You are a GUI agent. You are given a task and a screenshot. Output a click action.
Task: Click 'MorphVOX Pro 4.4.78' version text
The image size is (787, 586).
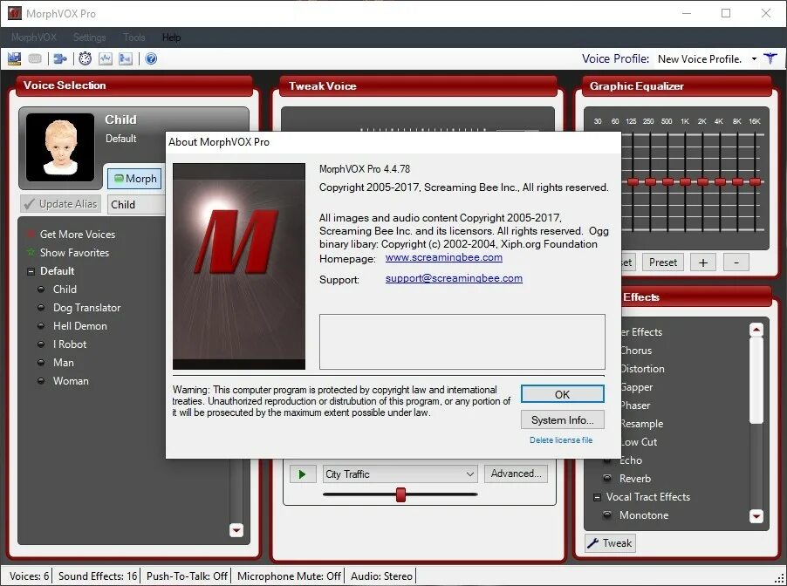pyautogui.click(x=365, y=169)
